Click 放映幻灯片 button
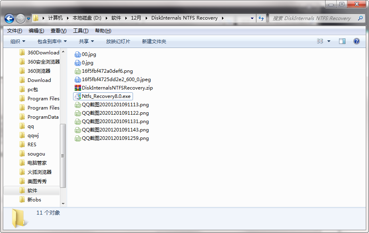The height and width of the screenshot is (233, 369). 118,42
